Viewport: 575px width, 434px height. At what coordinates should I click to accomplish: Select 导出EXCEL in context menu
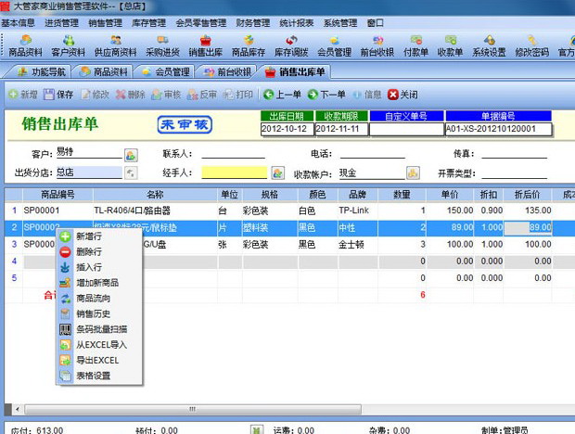pos(99,361)
